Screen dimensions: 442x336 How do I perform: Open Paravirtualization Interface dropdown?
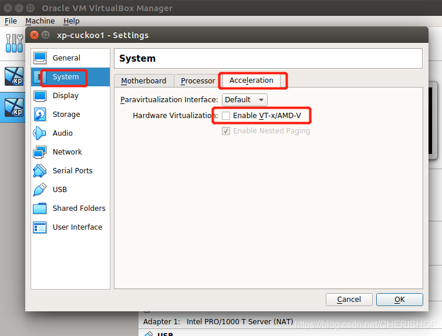tap(245, 100)
